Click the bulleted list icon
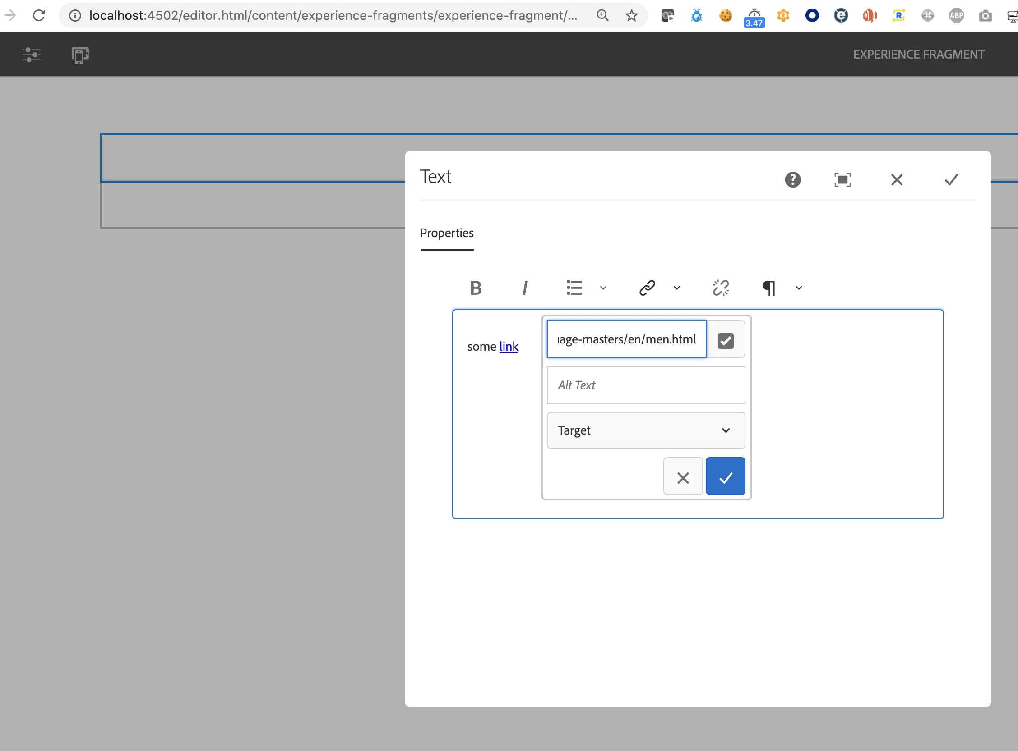Viewport: 1018px width, 751px height. point(574,288)
